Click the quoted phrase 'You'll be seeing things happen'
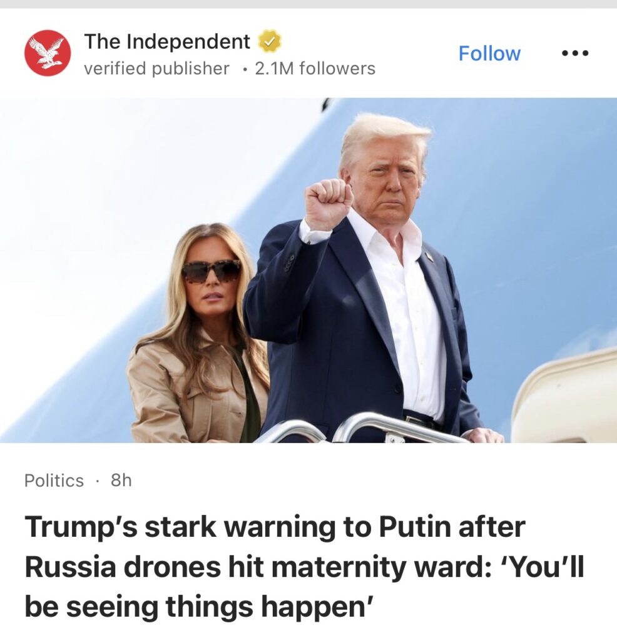This screenshot has width=617, height=640. tap(304, 586)
